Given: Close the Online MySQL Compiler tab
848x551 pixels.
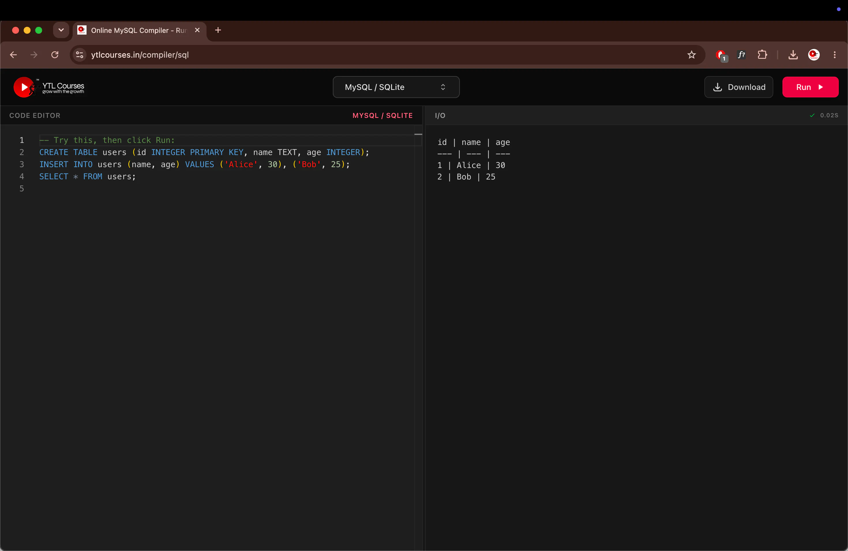Looking at the screenshot, I should click(x=197, y=30).
